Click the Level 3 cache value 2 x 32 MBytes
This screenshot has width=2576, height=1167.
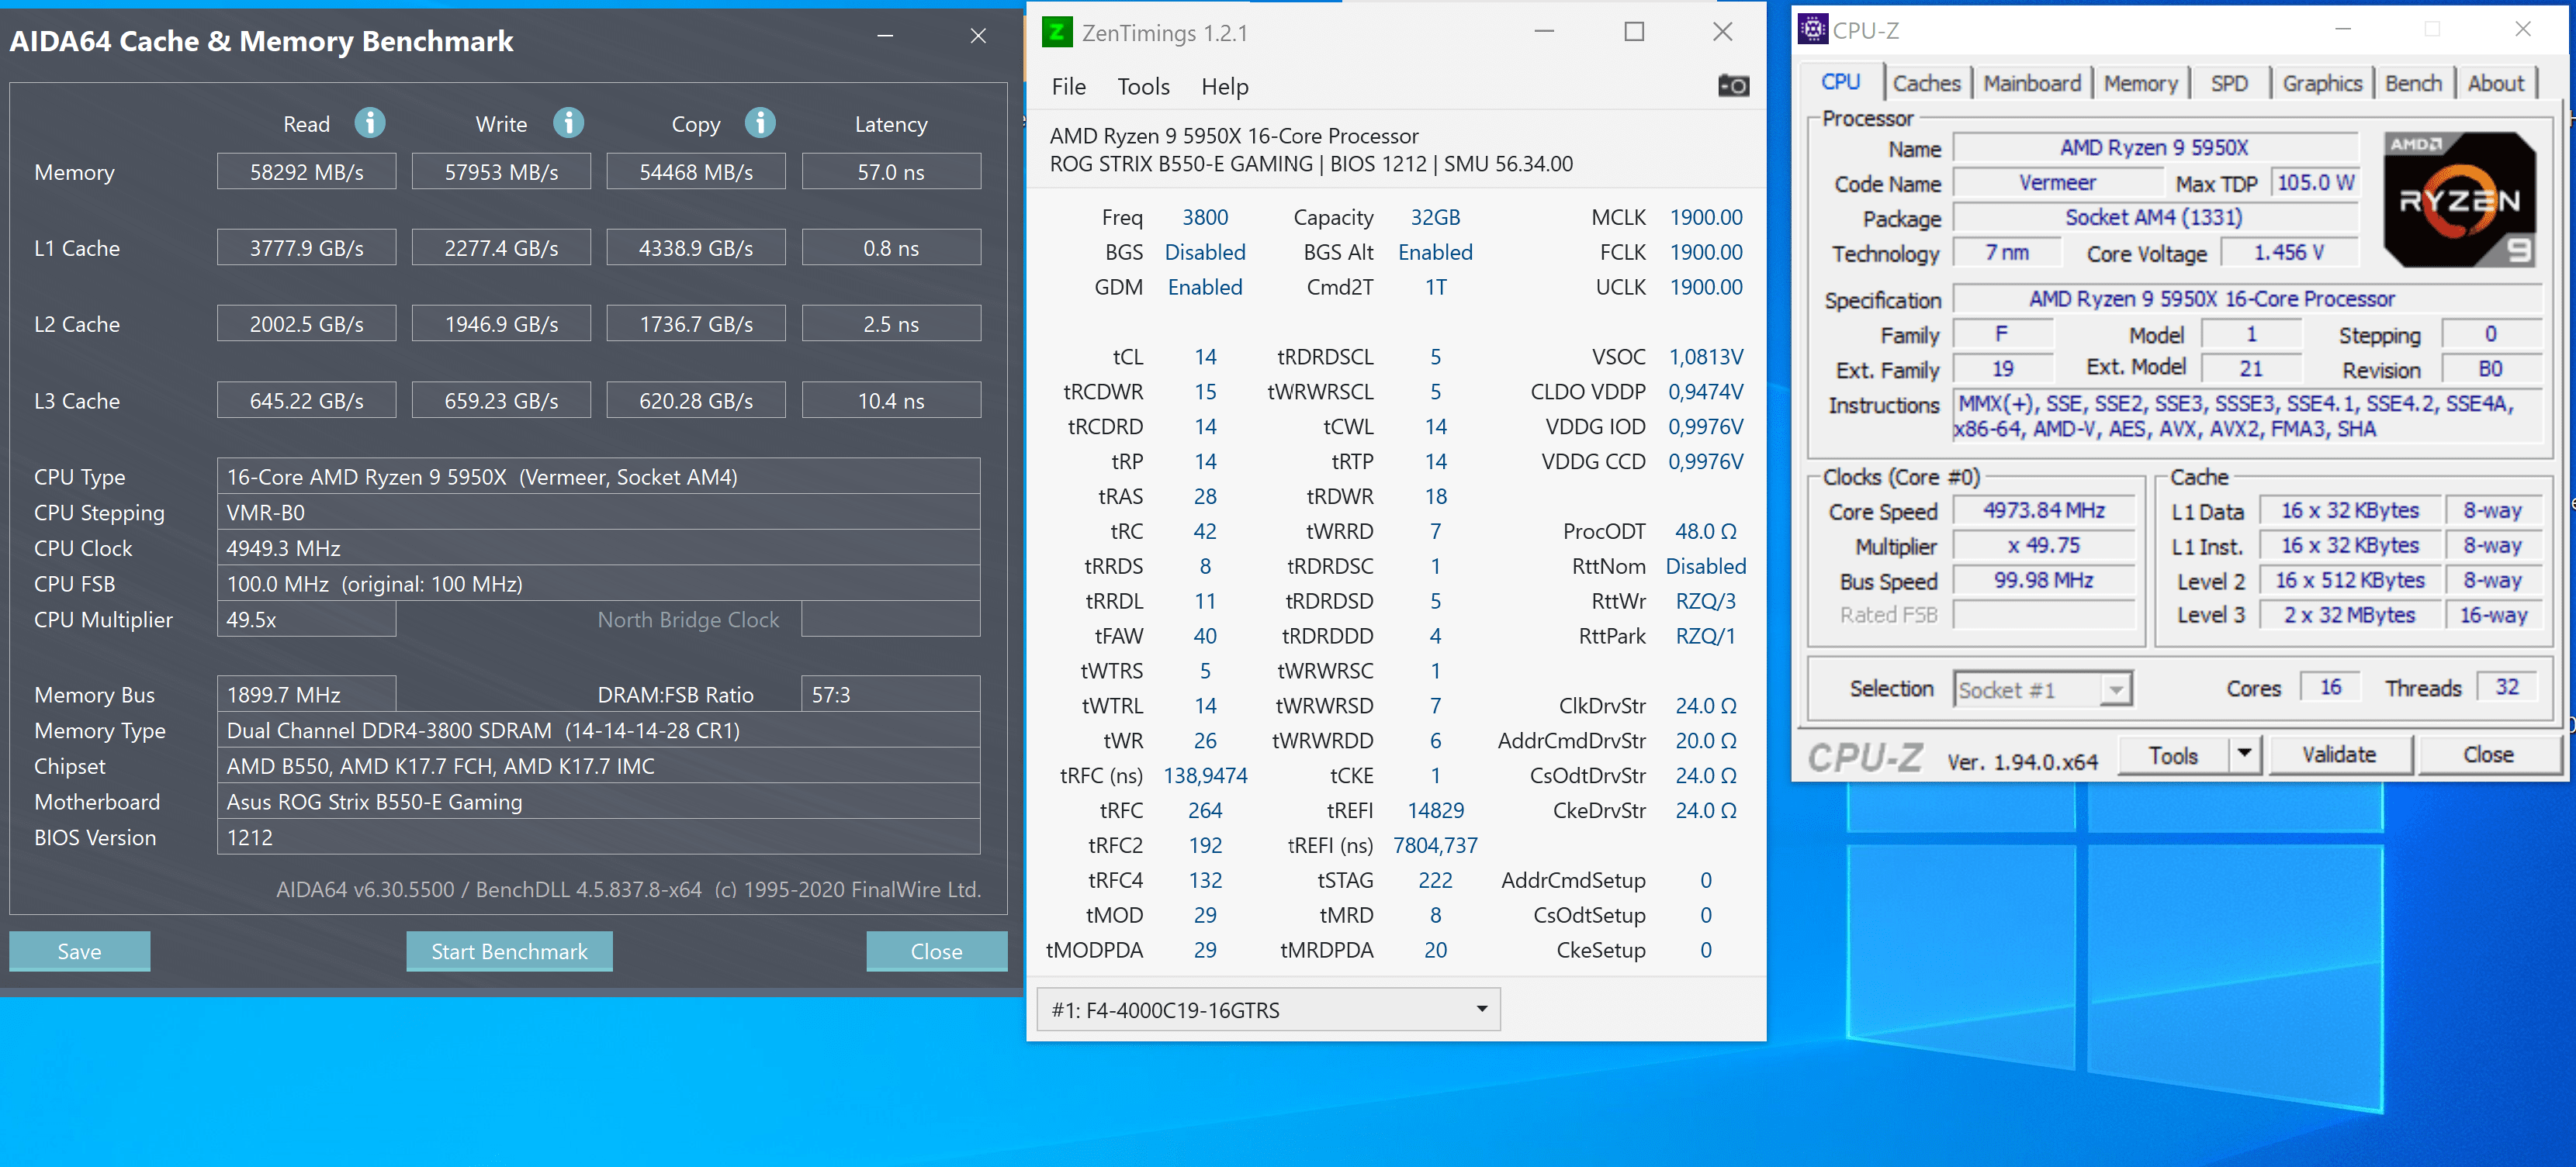pyautogui.click(x=2349, y=616)
